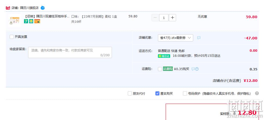Click the quantity input field showing 1
The height and width of the screenshot is (120, 265).
click(x=164, y=18)
